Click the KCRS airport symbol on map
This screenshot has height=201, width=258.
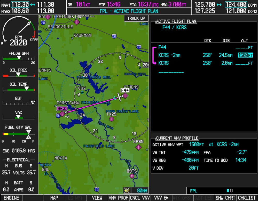click(x=62, y=114)
